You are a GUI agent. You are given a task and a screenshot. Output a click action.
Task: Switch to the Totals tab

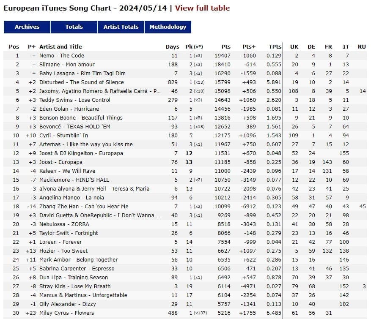click(x=74, y=27)
